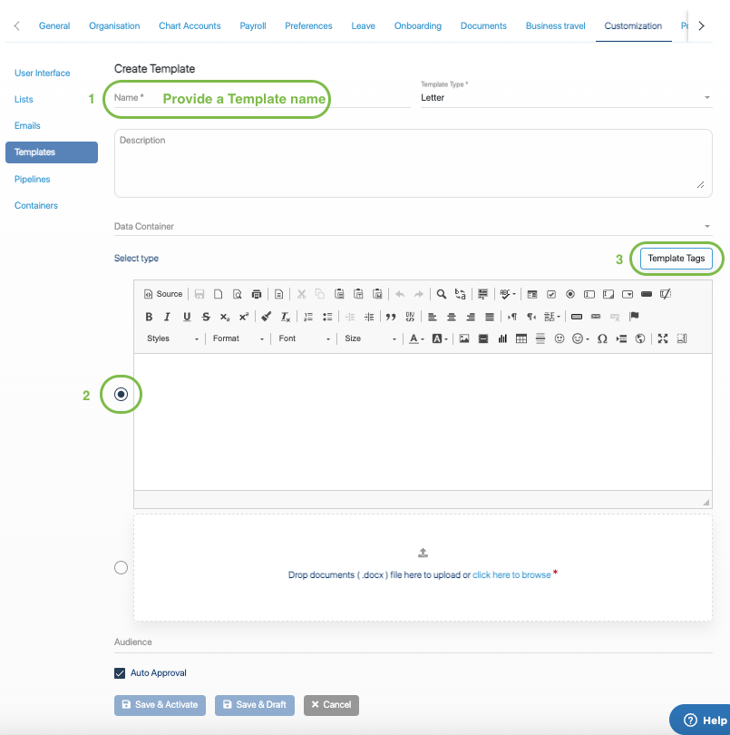Open the text color picker
This screenshot has height=735, width=730.
[x=415, y=338]
